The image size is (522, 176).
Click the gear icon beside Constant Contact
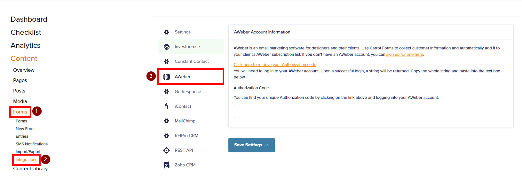click(167, 62)
